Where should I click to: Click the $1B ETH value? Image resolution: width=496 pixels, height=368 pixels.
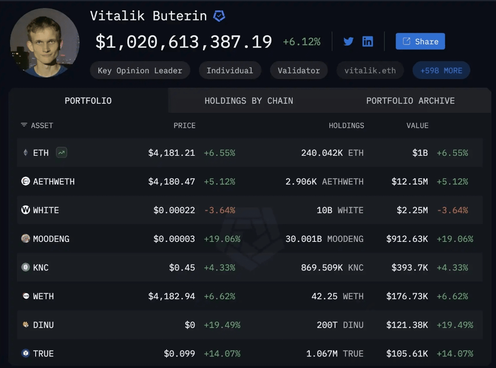(420, 153)
